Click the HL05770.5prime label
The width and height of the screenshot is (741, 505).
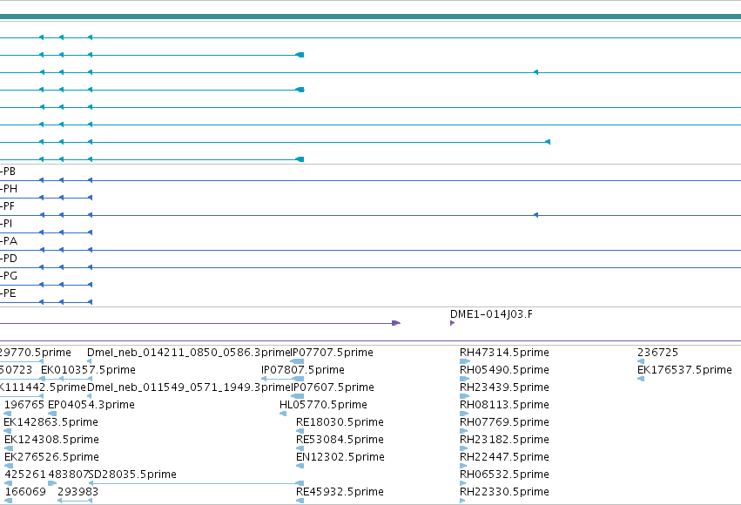coord(323,405)
